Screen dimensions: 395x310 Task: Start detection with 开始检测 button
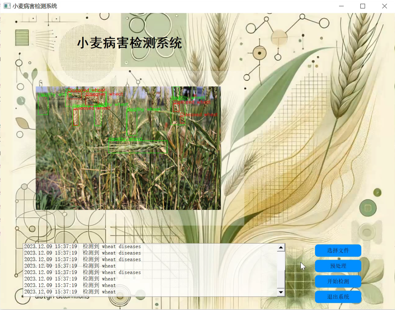338,281
